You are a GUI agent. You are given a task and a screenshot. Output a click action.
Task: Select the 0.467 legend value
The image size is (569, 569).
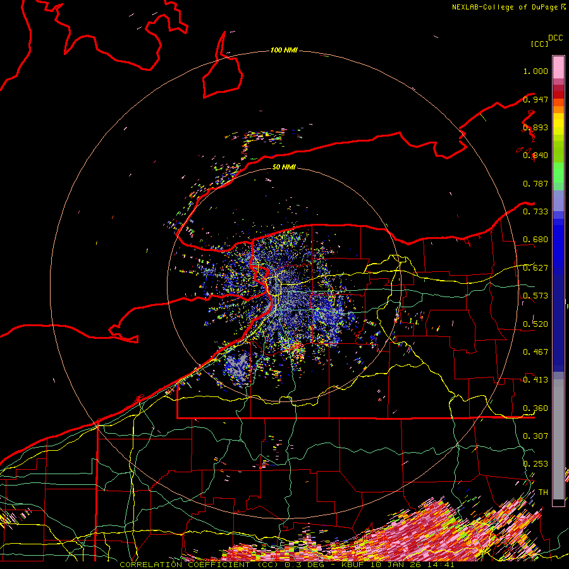535,352
